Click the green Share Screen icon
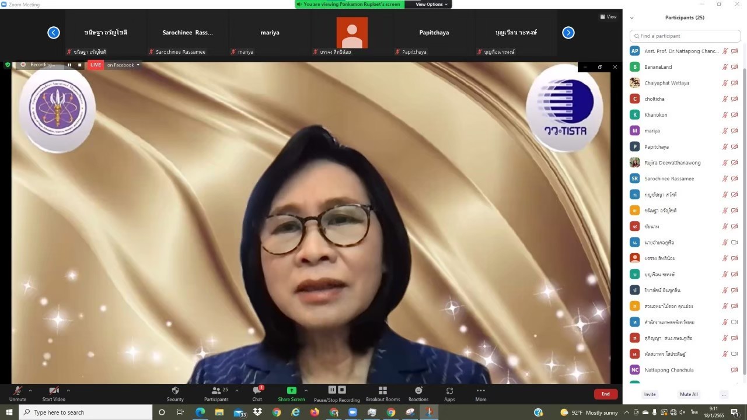 291,390
